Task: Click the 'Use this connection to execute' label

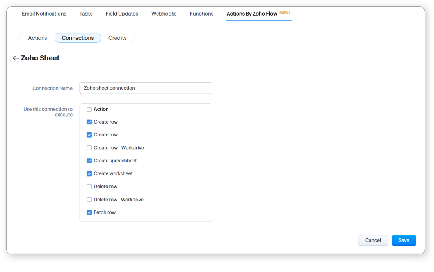Action: (x=48, y=112)
